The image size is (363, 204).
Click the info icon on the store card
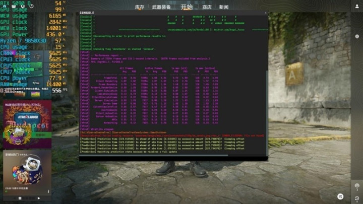(48, 191)
